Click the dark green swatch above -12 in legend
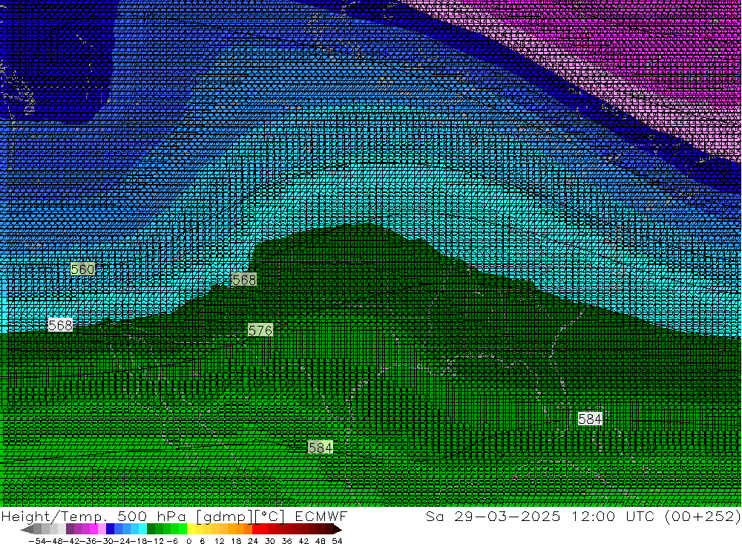The height and width of the screenshot is (544, 742). click(151, 529)
